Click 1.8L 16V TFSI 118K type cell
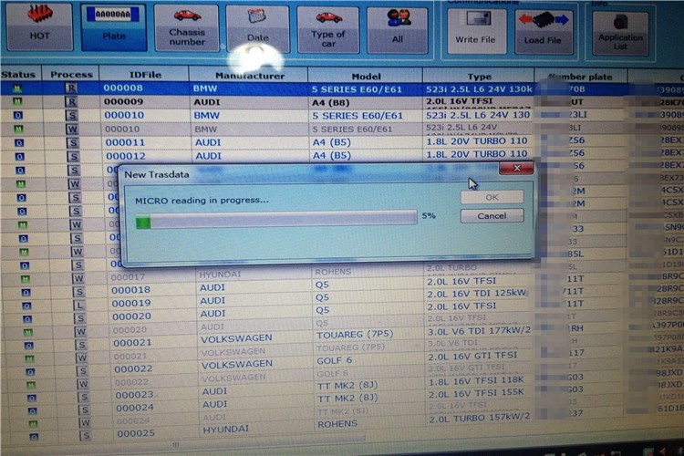This screenshot has height=456, width=684. [x=476, y=380]
